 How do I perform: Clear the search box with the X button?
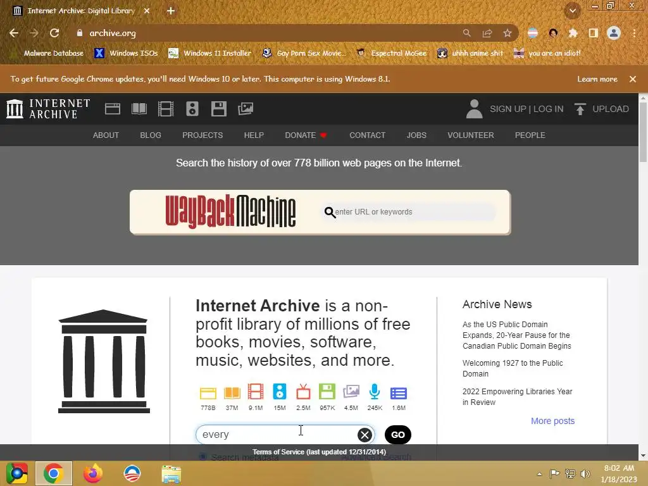(364, 435)
